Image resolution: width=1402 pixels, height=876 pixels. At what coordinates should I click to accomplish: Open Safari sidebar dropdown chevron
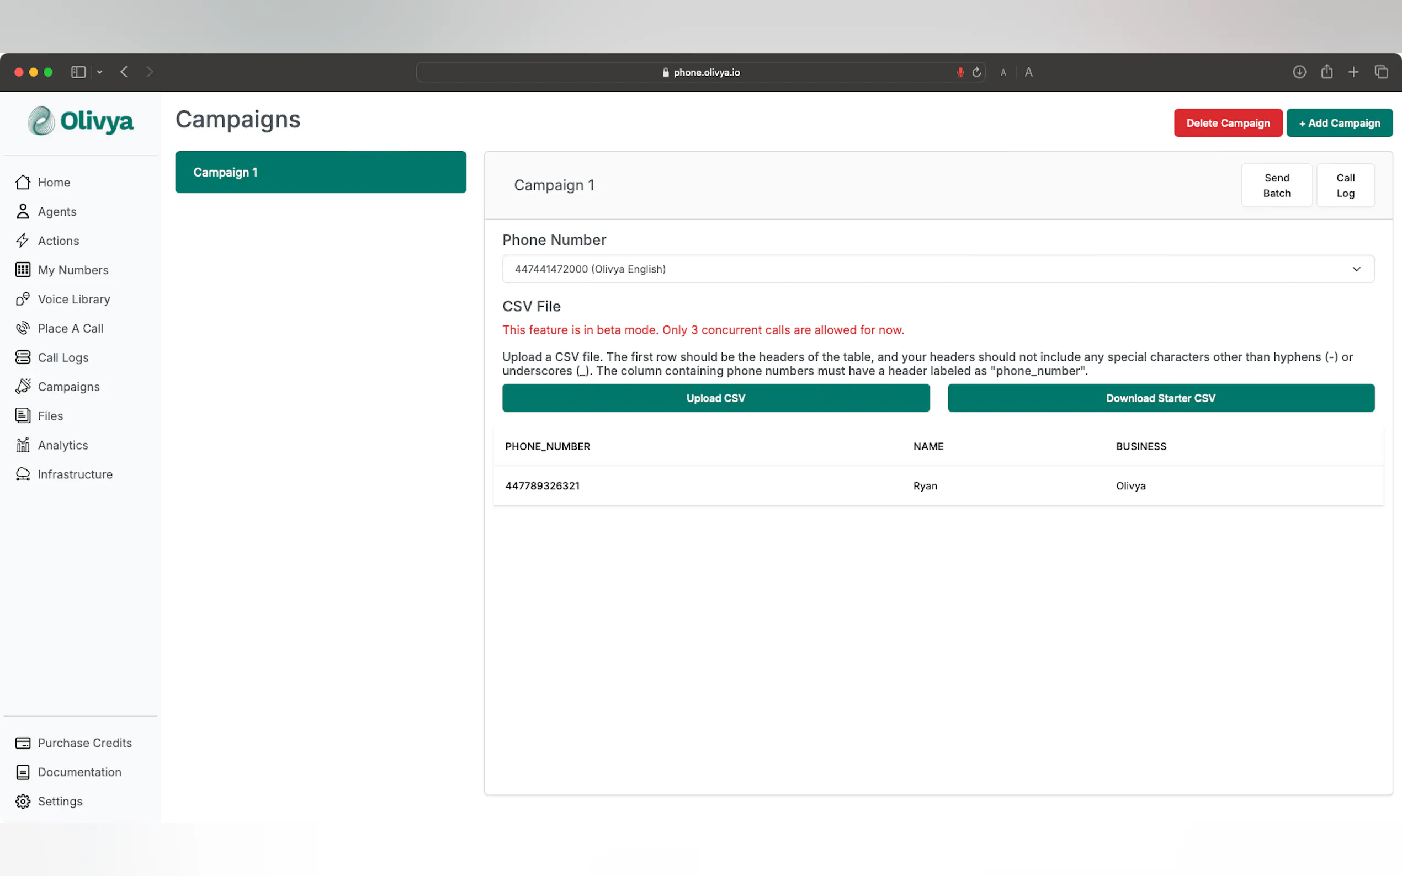click(x=100, y=72)
